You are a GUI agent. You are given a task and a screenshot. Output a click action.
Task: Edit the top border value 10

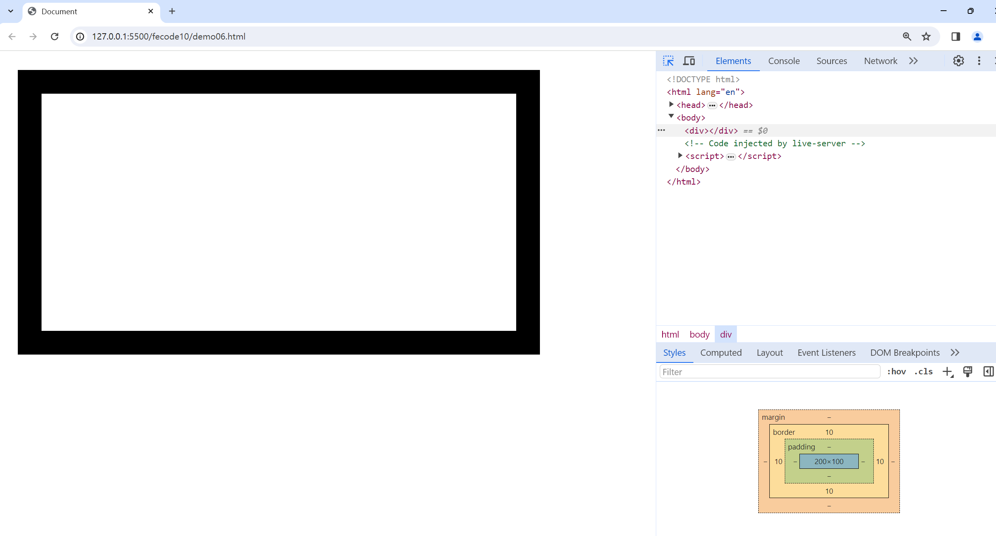pyautogui.click(x=829, y=432)
